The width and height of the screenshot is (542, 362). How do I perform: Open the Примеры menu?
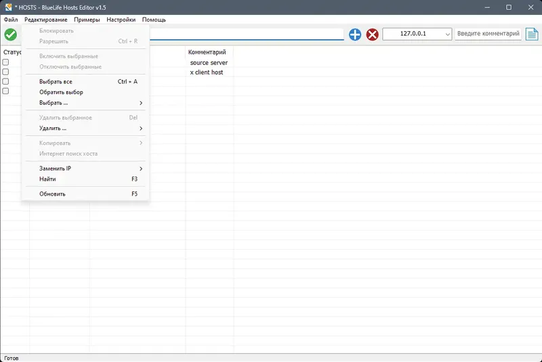87,20
